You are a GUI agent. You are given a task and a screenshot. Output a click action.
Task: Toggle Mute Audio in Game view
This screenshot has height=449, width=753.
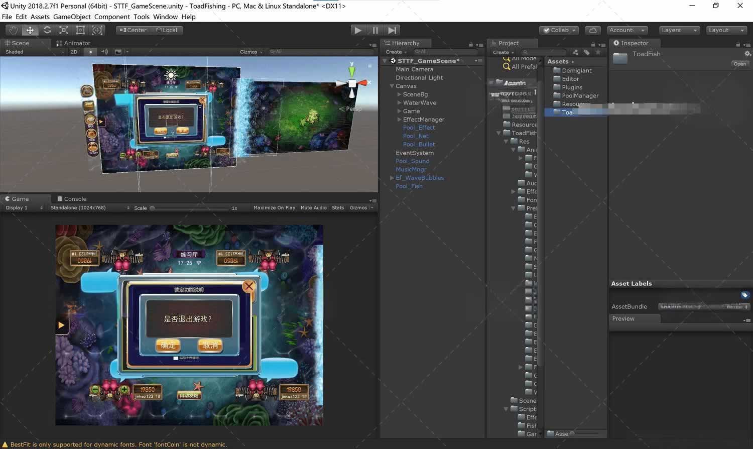pos(313,208)
